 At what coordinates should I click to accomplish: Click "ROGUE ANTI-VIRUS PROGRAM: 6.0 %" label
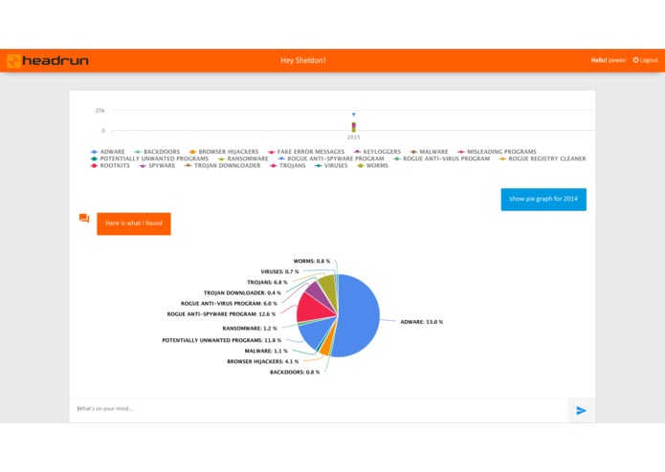[x=229, y=304]
